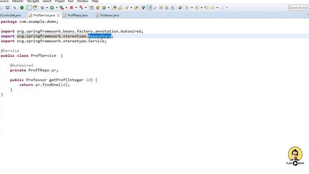Click the red-green Relaunch stop icon
The height and width of the screenshot is (174, 309).
tap(81, 8)
